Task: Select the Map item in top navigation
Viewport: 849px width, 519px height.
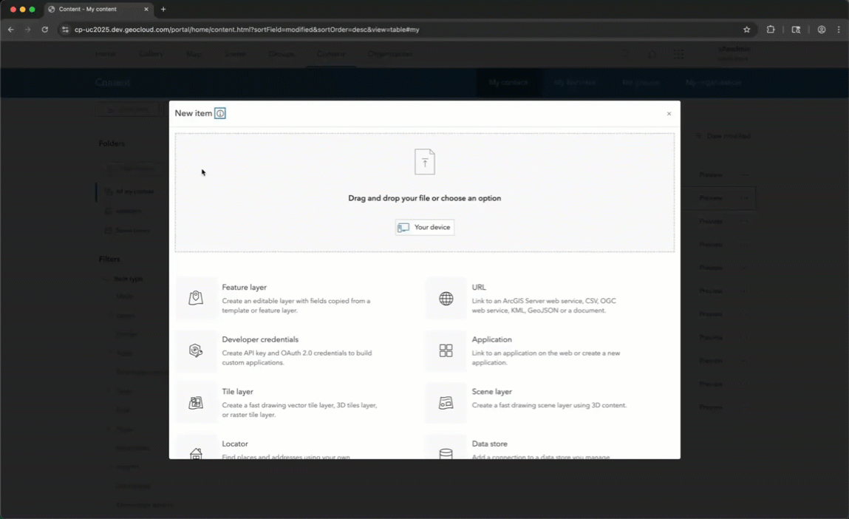Action: click(193, 54)
